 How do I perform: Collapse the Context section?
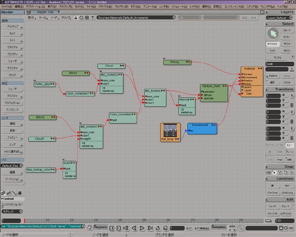(x=2, y=198)
